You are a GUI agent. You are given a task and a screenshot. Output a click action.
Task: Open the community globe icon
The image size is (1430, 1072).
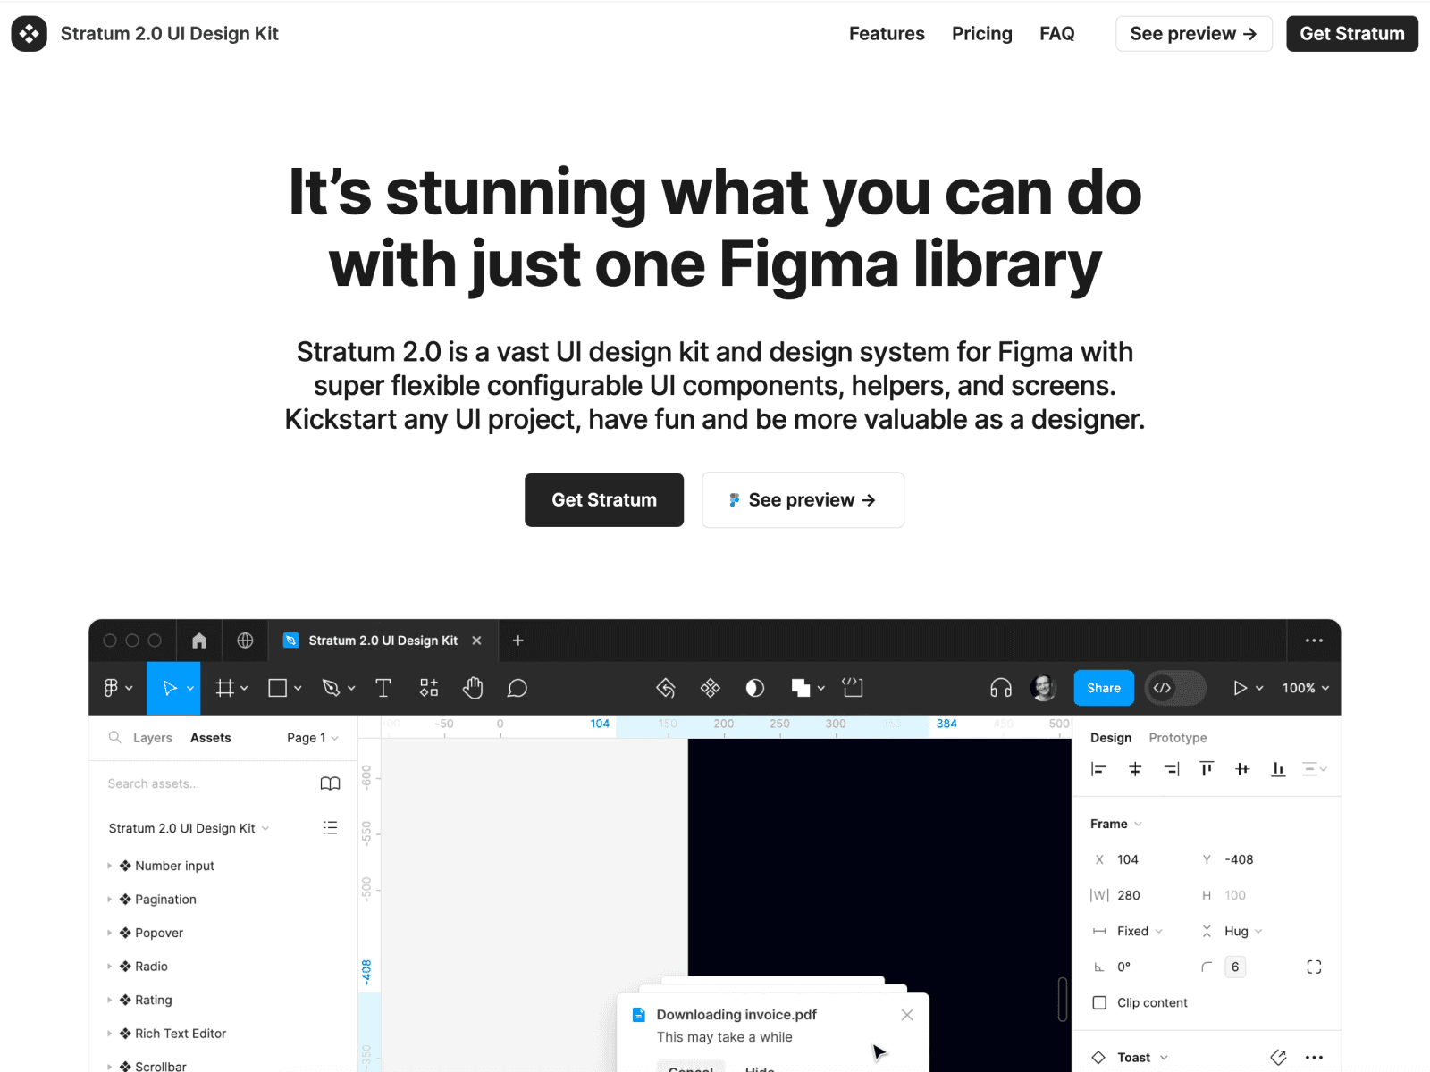coord(245,641)
